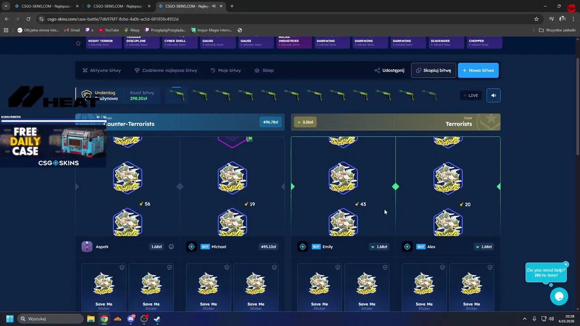The width and height of the screenshot is (580, 326).
Task: Dismiss the 'Do you need help?' popup
Action: [x=566, y=264]
